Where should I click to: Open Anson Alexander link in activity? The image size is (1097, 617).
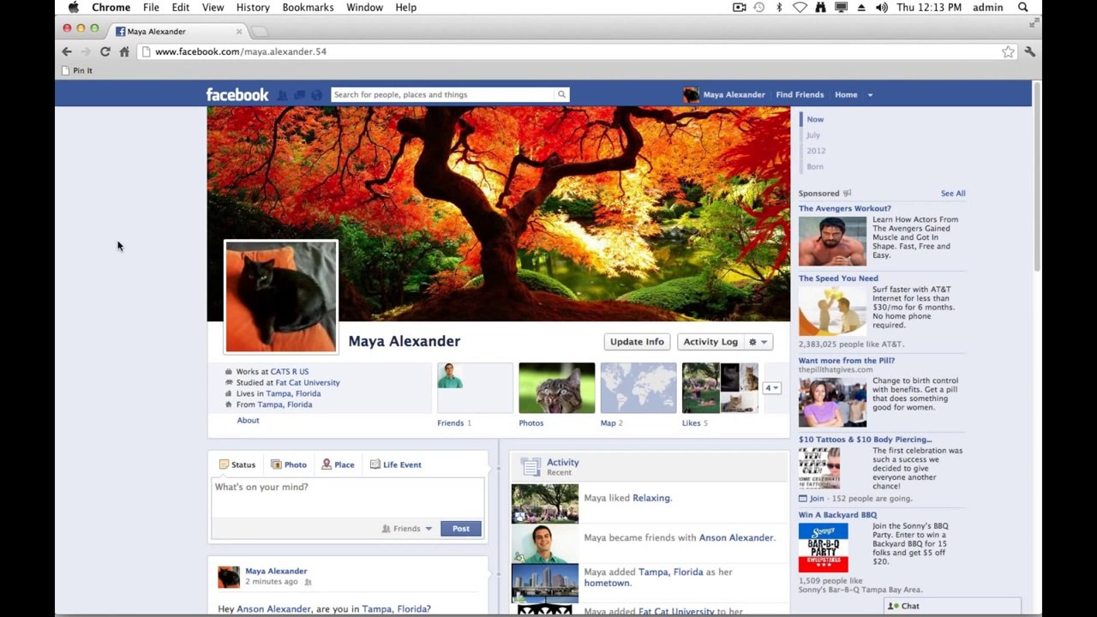[x=737, y=538]
